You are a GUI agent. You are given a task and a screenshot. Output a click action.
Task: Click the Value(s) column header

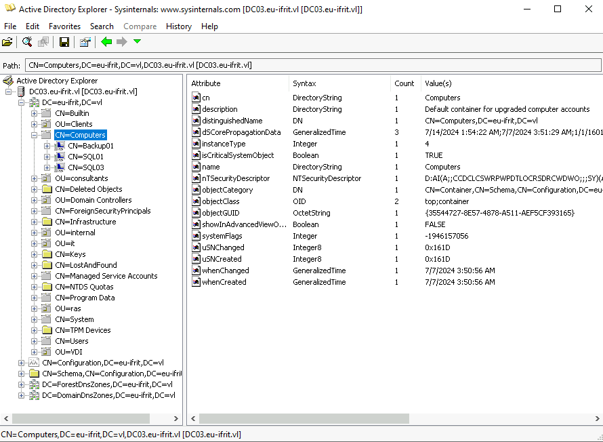(x=512, y=83)
